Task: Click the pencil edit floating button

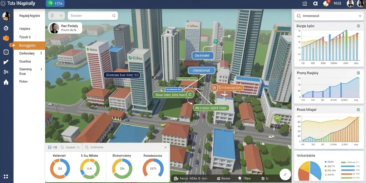Action: coord(285,174)
